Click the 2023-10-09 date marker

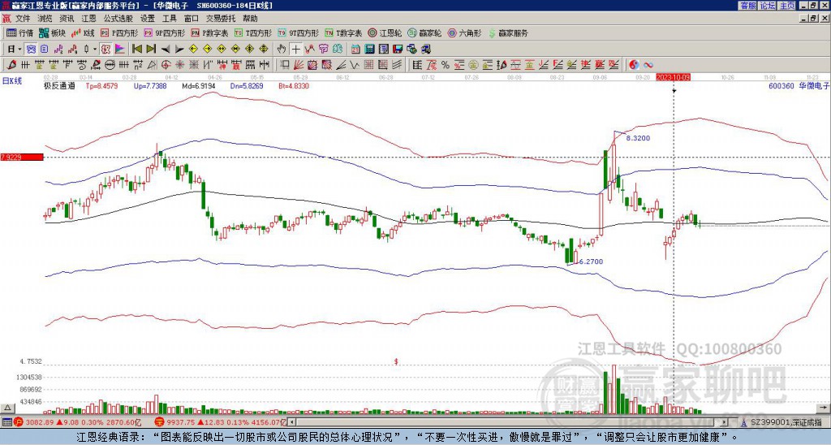point(673,77)
